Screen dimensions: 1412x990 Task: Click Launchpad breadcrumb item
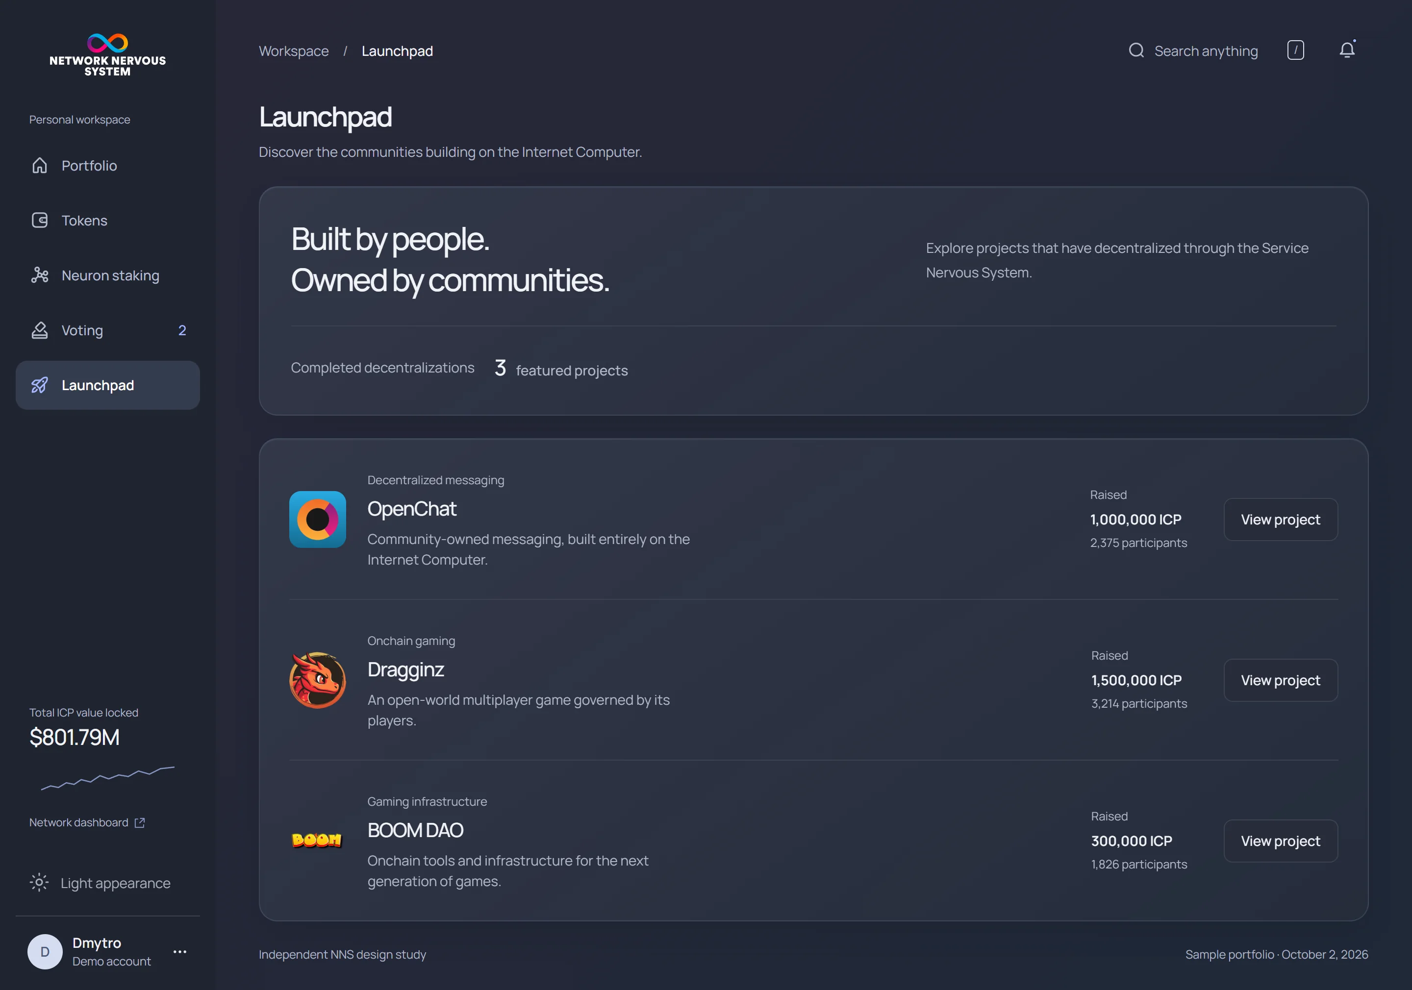(x=397, y=51)
